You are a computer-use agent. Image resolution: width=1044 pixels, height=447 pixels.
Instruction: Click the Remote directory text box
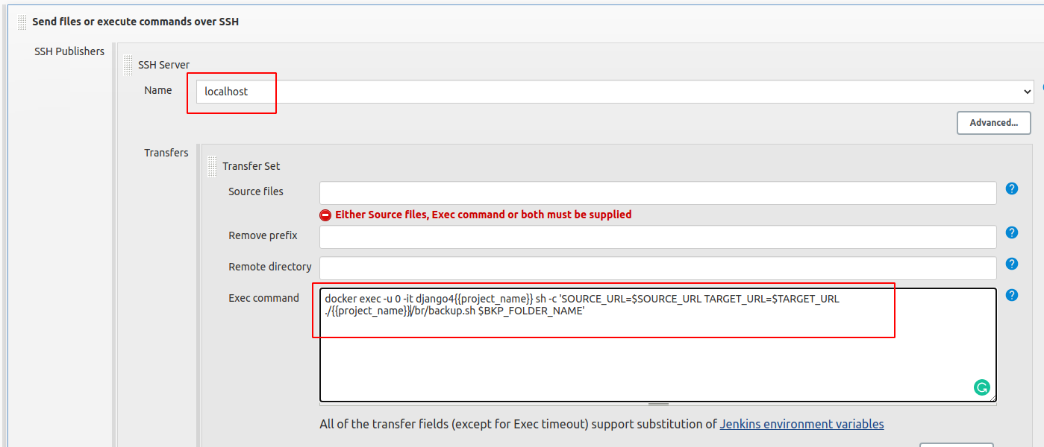pyautogui.click(x=657, y=268)
